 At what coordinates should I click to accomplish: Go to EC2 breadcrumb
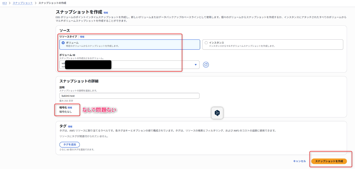click(x=5, y=3)
